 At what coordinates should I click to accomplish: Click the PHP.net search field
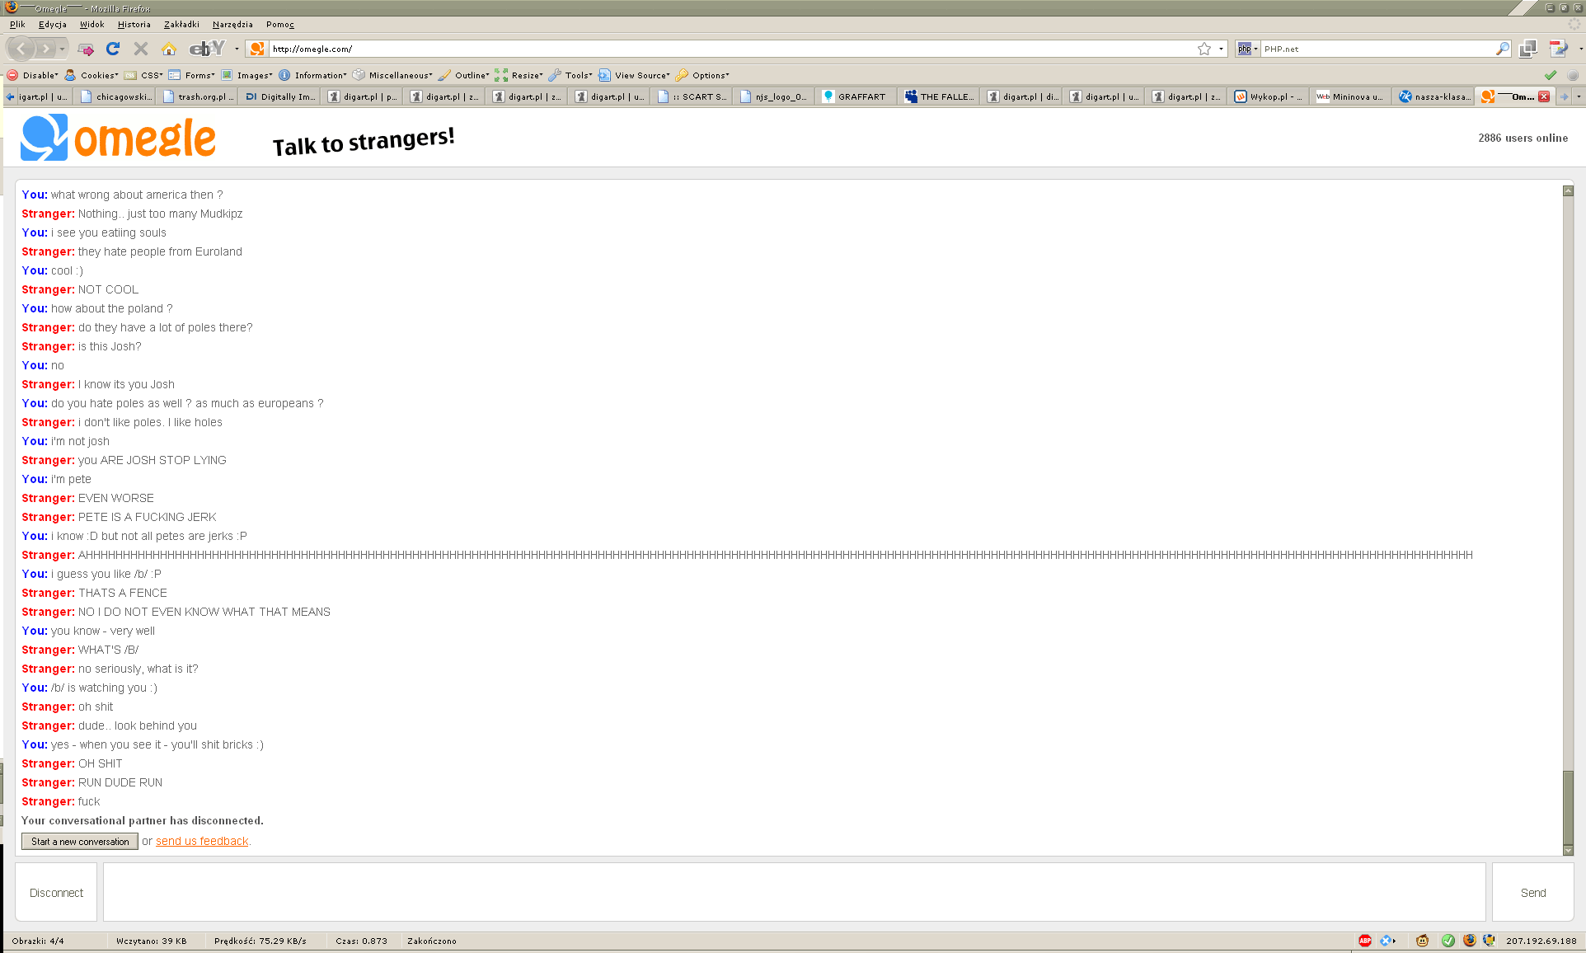pos(1377,49)
